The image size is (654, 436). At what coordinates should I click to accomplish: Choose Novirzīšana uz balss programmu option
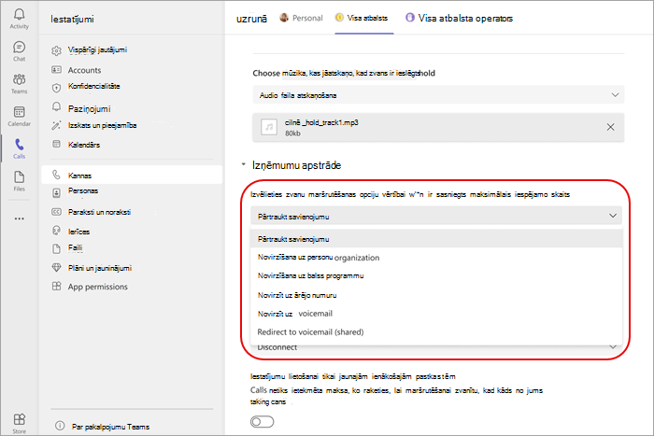436,276
